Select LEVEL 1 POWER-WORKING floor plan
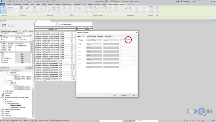Image resolution: width=216 pixels, height=122 pixels. pyautogui.click(x=22, y=87)
